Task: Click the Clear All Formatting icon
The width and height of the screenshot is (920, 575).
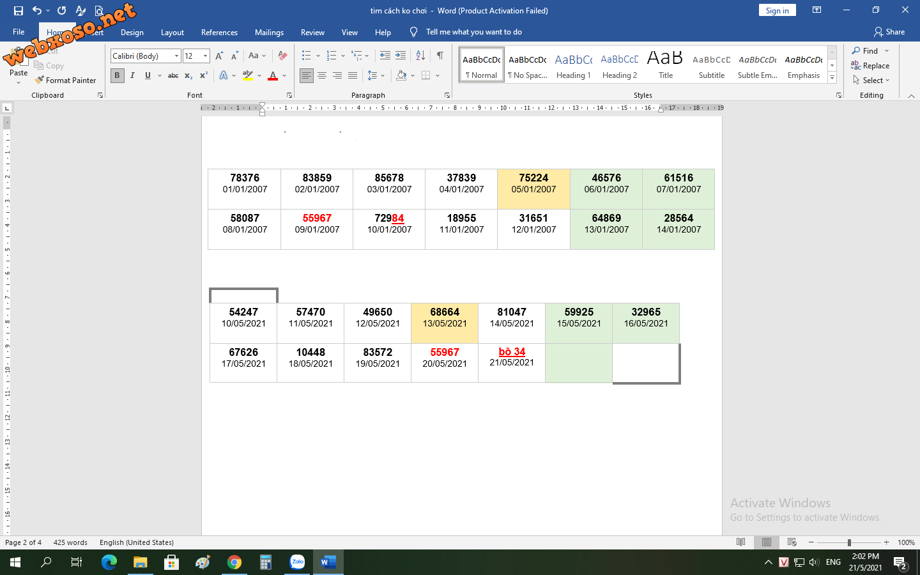Action: (x=282, y=56)
